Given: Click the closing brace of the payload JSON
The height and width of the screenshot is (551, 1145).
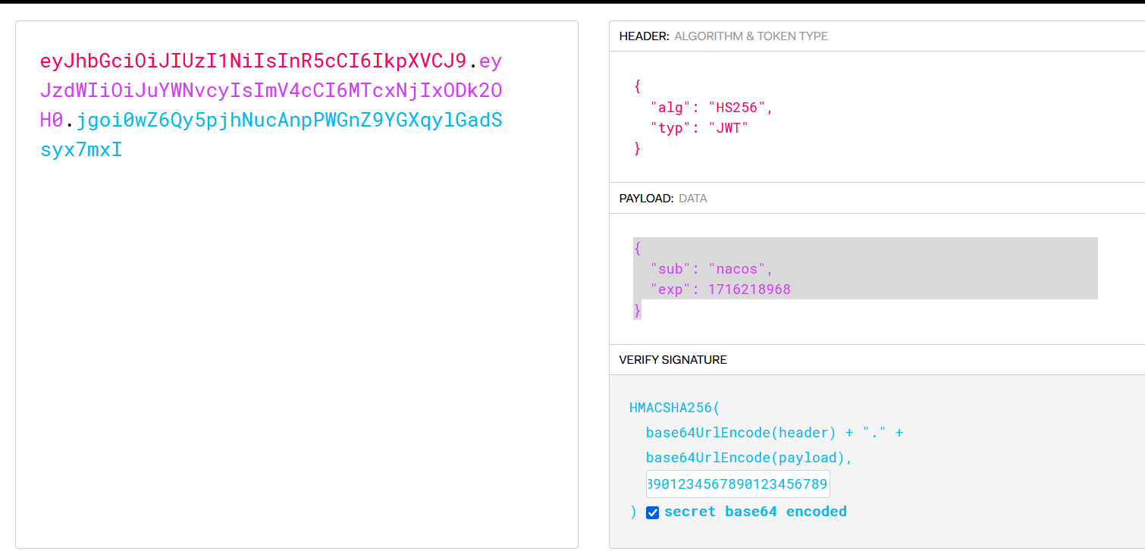Looking at the screenshot, I should tap(637, 311).
